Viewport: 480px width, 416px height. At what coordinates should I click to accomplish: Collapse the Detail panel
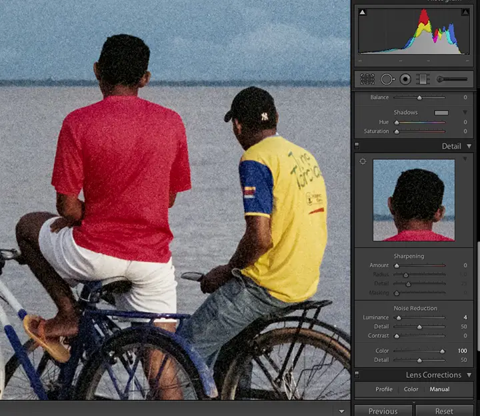[x=469, y=146]
